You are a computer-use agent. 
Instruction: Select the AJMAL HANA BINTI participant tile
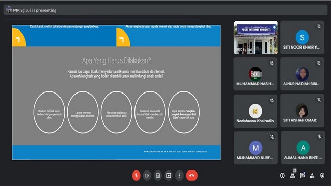[303, 148]
